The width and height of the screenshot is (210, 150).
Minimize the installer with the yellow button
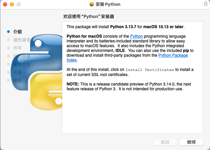pyautogui.click(x=11, y=4)
